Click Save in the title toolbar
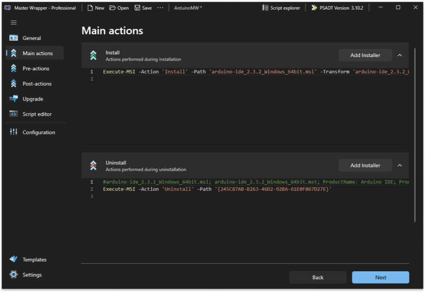Image resolution: width=425 pixels, height=292 pixels. click(x=143, y=8)
